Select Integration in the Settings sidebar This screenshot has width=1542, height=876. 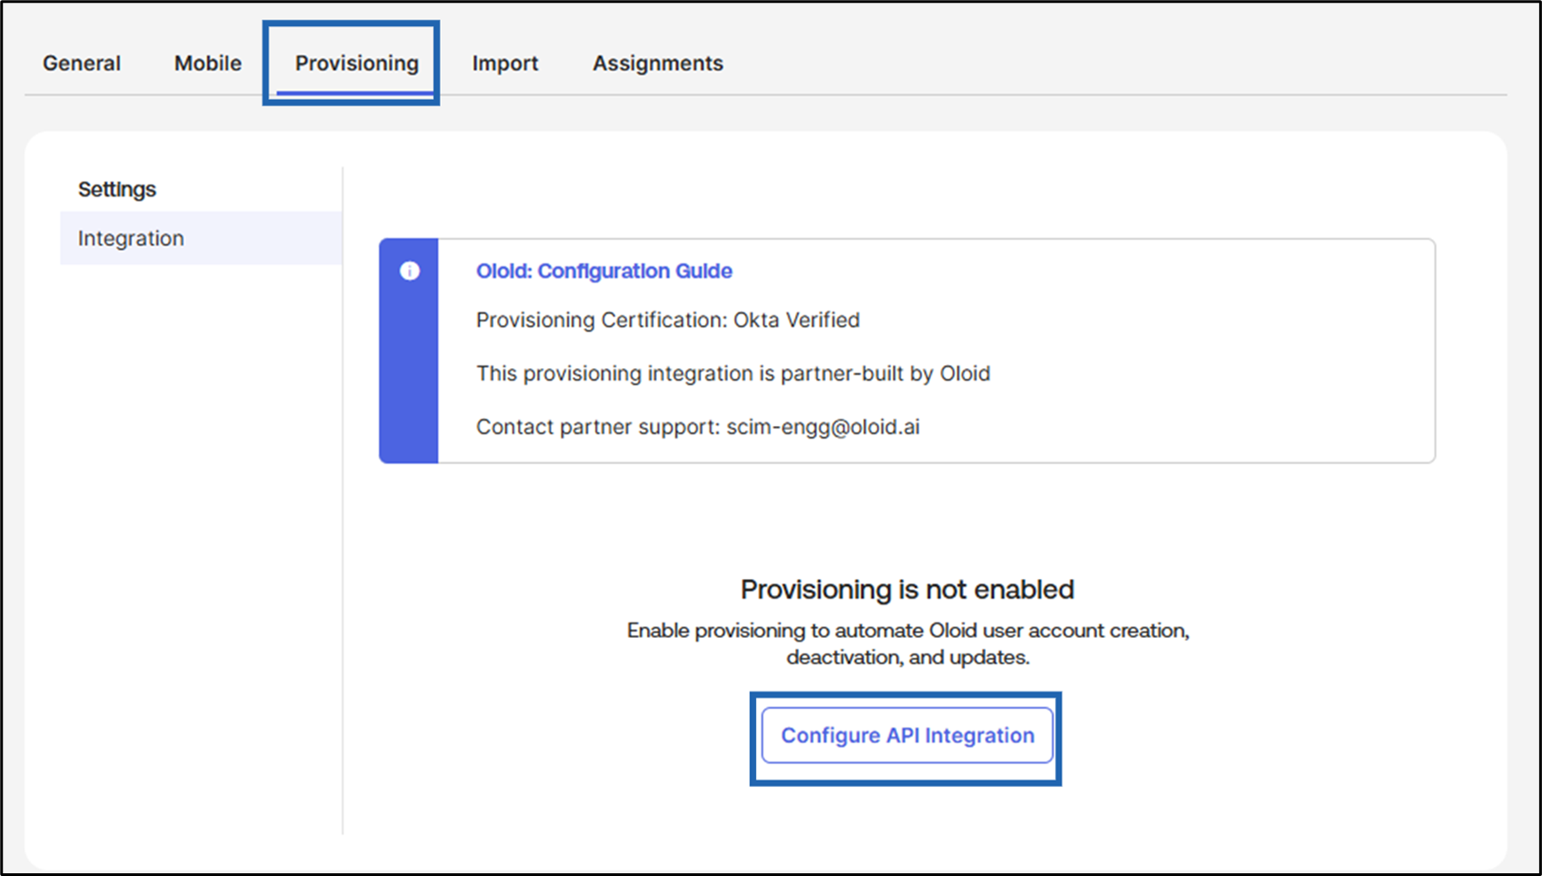(x=201, y=238)
